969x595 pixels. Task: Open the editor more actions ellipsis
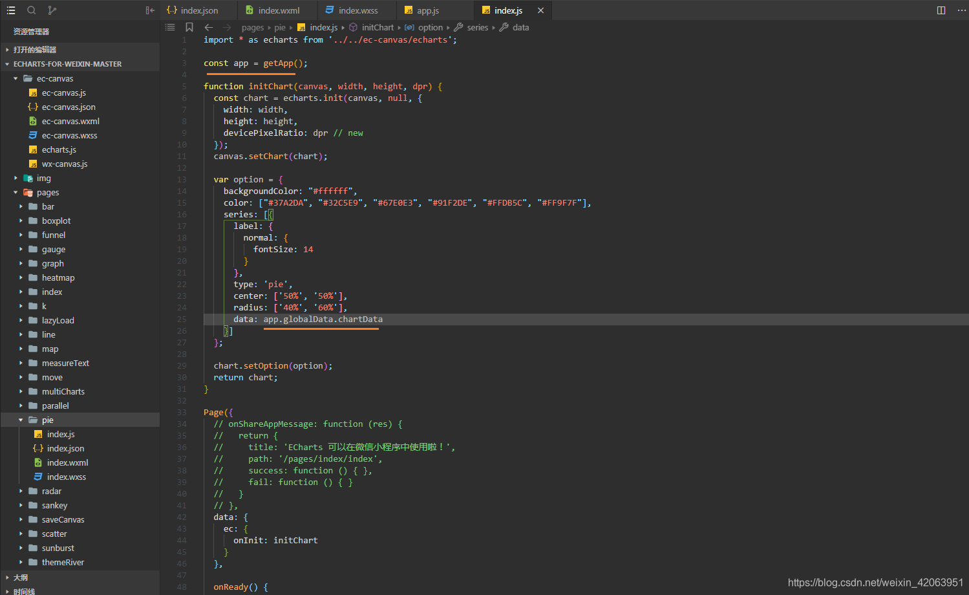[961, 10]
